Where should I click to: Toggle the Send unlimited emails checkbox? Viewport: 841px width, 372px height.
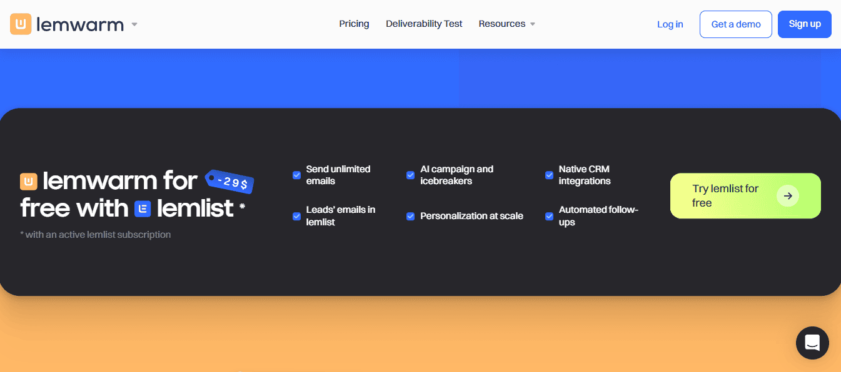[x=296, y=175]
